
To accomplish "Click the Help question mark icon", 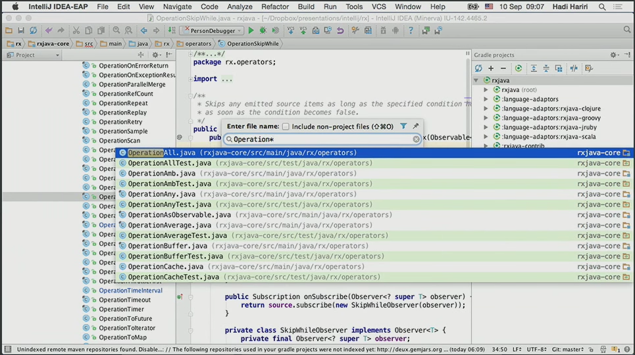I will pos(411,30).
